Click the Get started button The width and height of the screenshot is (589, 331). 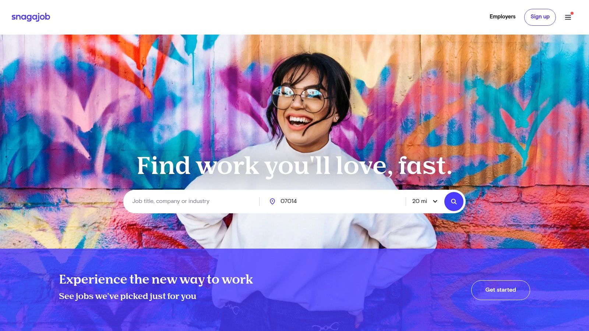click(501, 290)
